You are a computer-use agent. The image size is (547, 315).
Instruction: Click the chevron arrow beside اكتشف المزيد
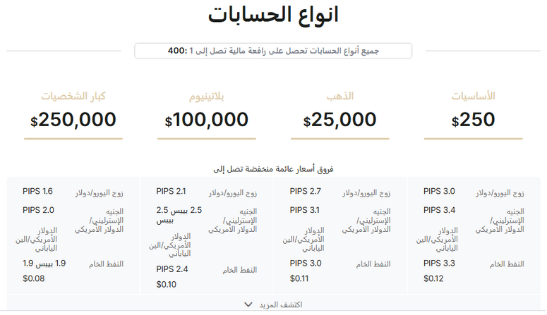click(x=248, y=304)
